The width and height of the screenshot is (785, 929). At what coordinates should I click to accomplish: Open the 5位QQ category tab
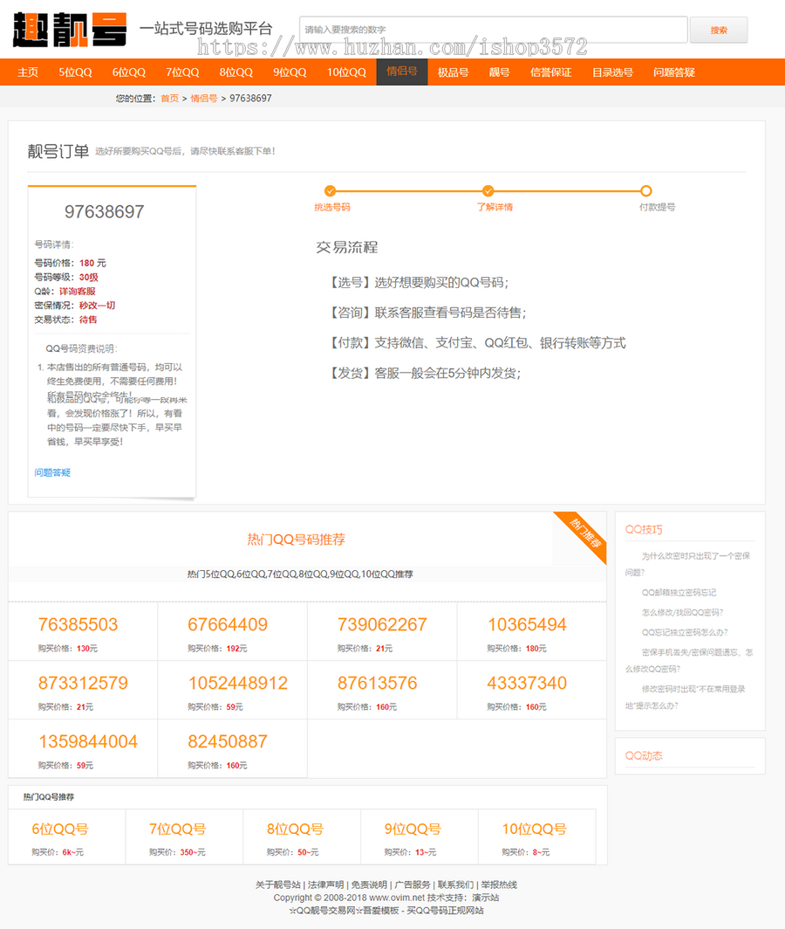point(74,72)
